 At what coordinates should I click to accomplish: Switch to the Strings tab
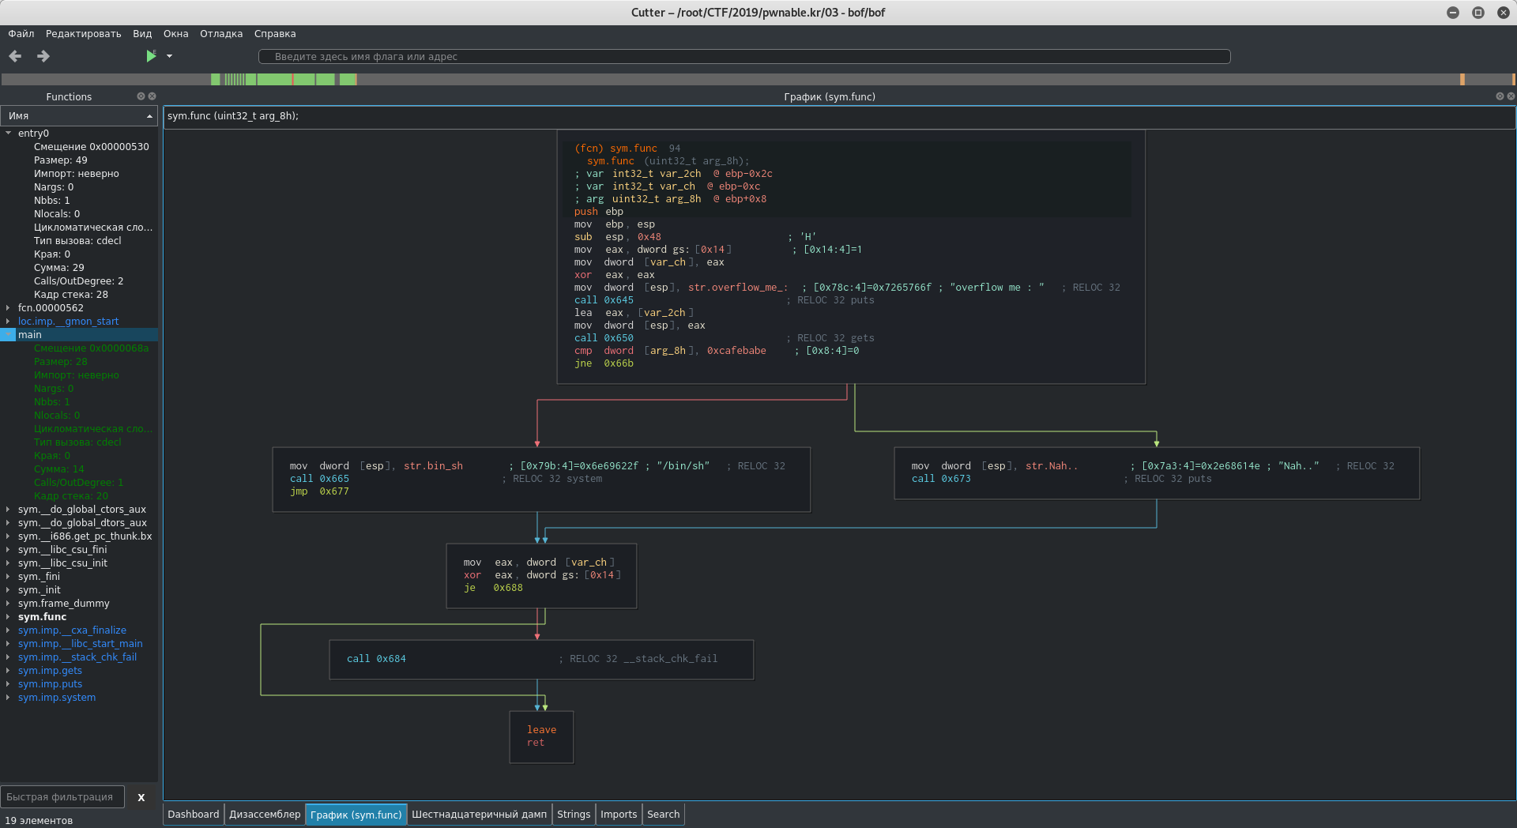[573, 815]
